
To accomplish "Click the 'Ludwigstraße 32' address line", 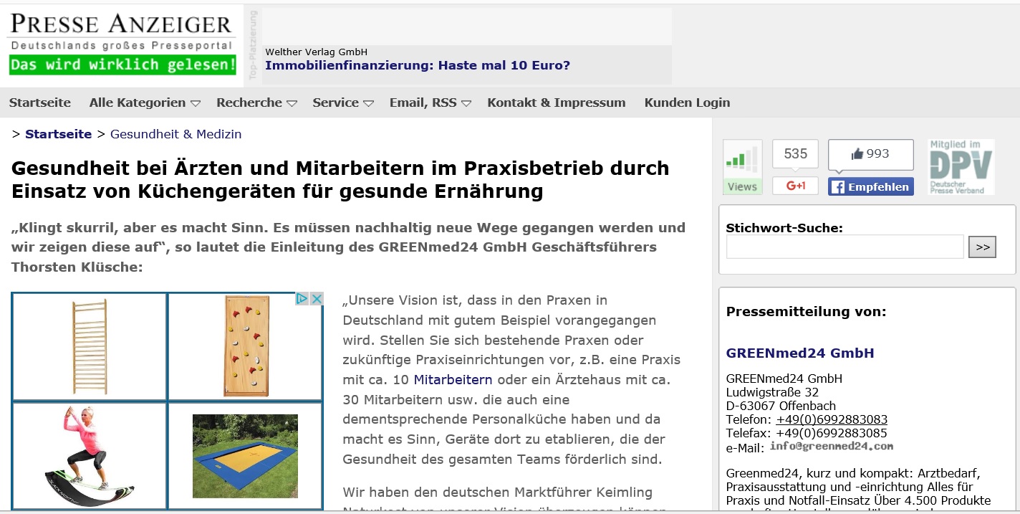I will 772,392.
